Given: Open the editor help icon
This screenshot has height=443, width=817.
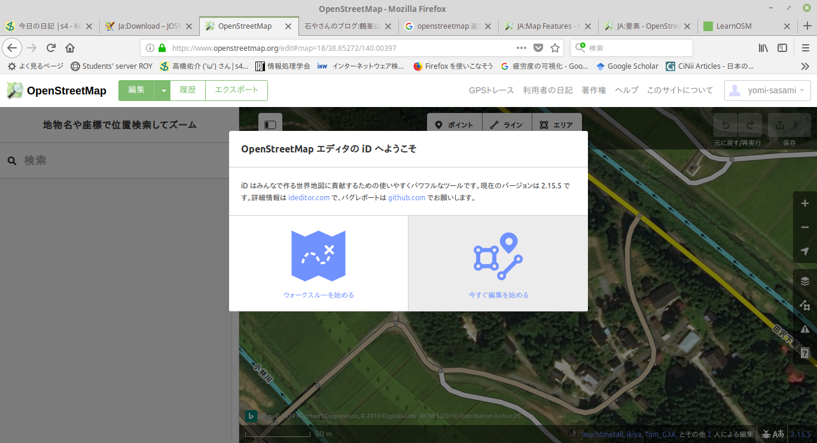Looking at the screenshot, I should 804,353.
